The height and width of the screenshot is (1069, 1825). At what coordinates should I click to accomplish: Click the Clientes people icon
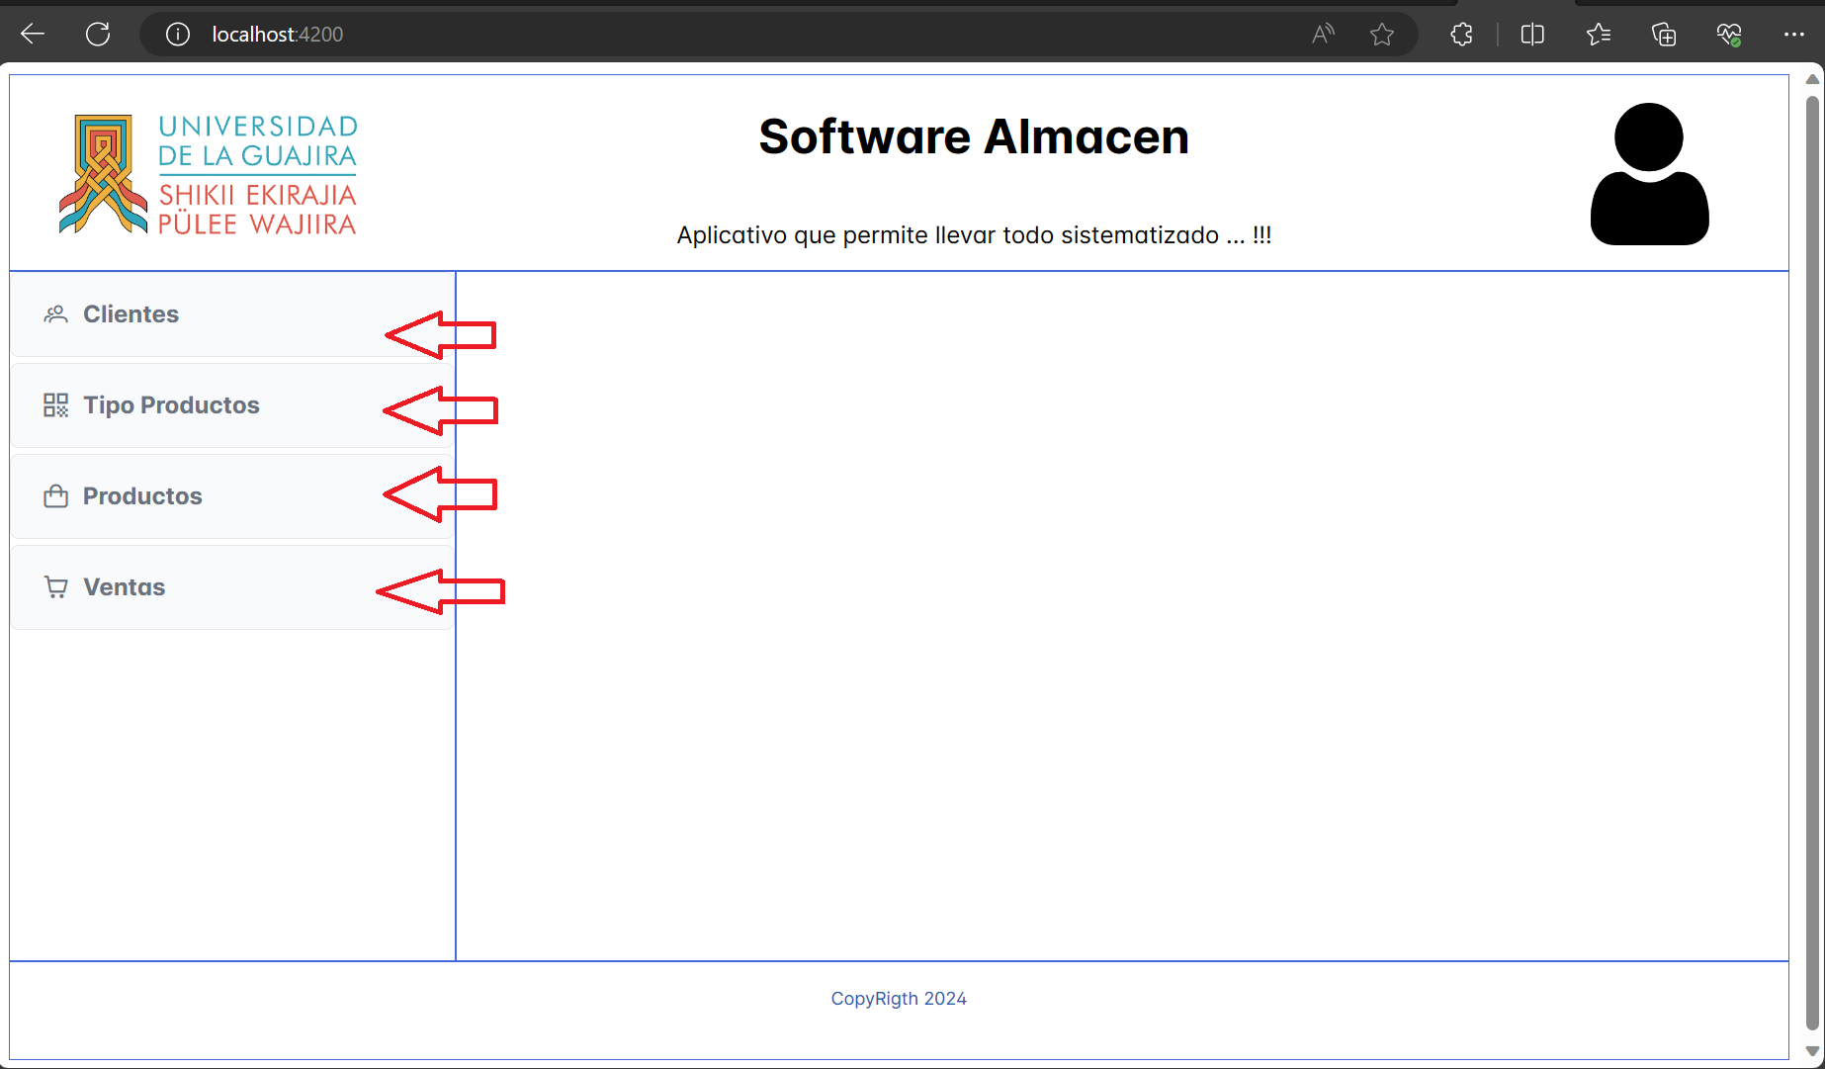click(x=55, y=314)
